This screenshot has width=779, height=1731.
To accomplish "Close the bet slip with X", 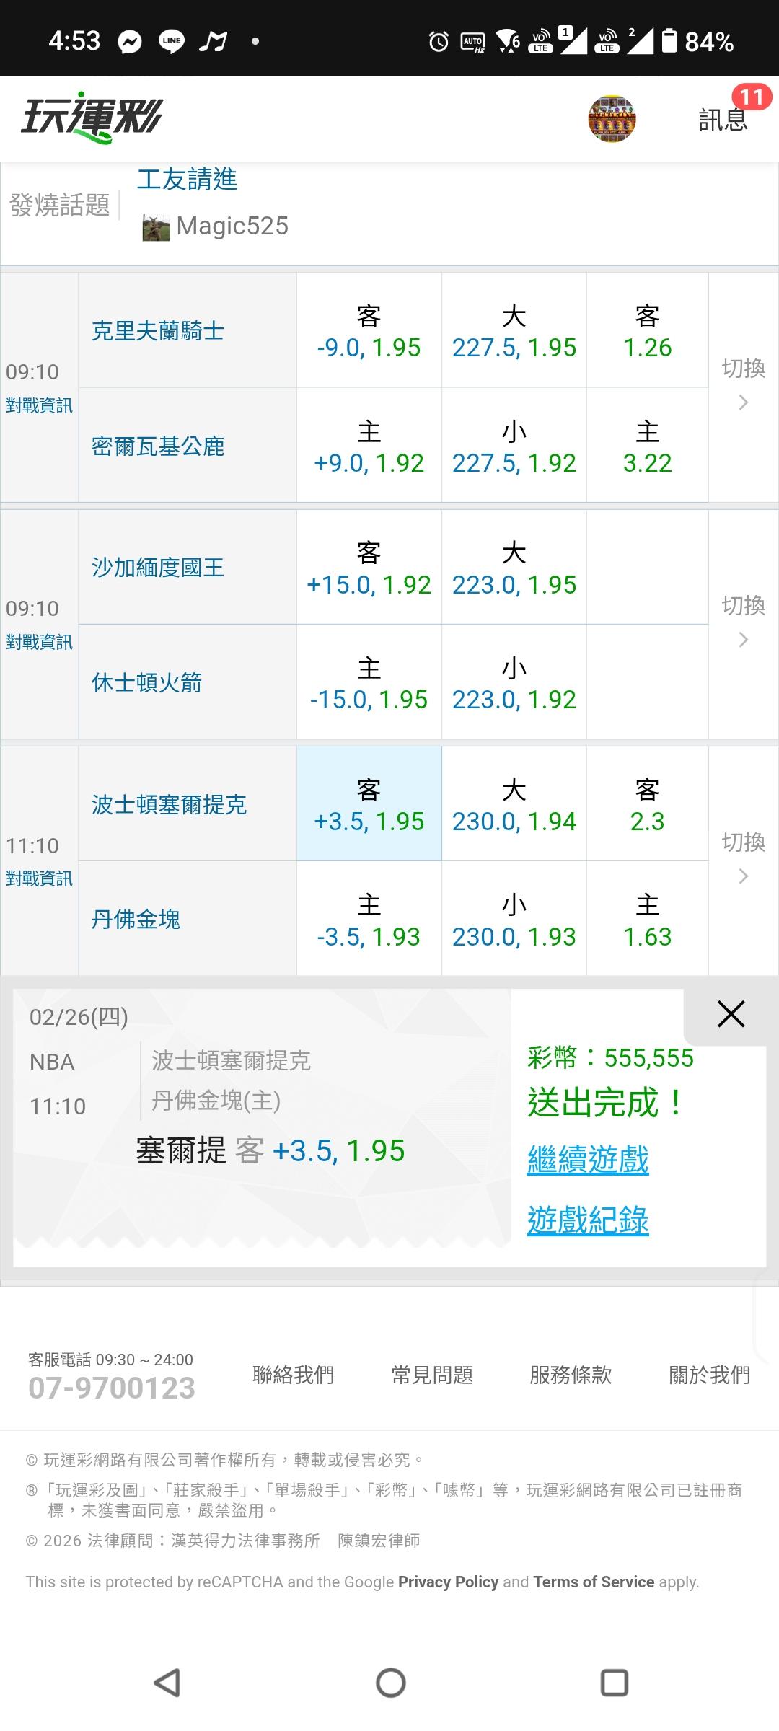I will click(x=731, y=1014).
